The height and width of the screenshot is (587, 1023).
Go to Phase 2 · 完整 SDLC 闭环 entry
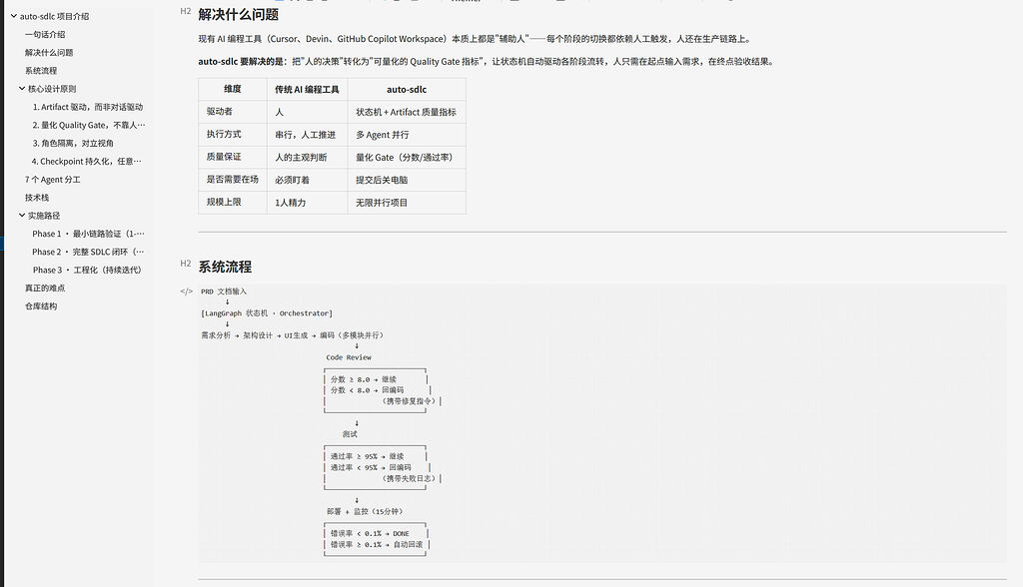click(89, 252)
